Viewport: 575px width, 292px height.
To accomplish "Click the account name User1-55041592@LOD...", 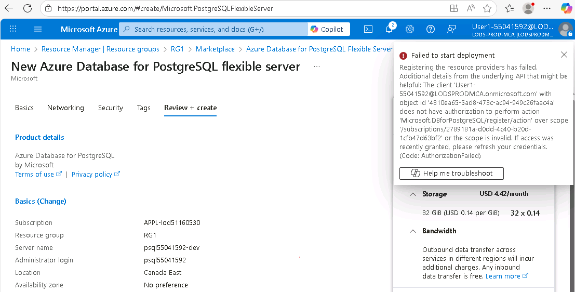I will (x=512, y=26).
